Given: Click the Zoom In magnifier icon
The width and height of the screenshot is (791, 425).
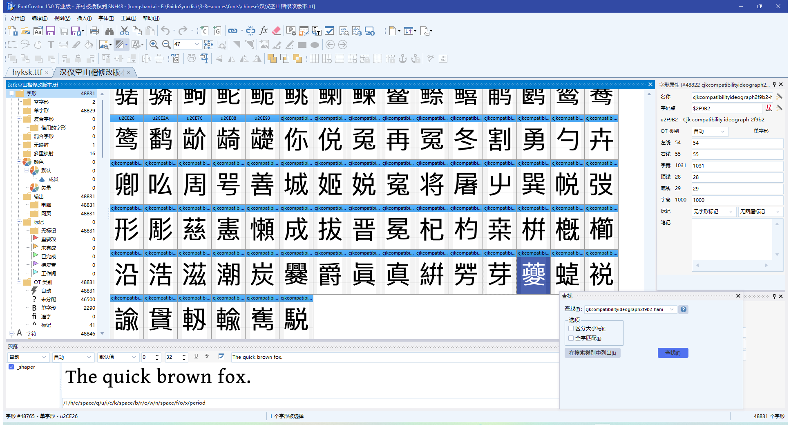Looking at the screenshot, I should coord(154,45).
